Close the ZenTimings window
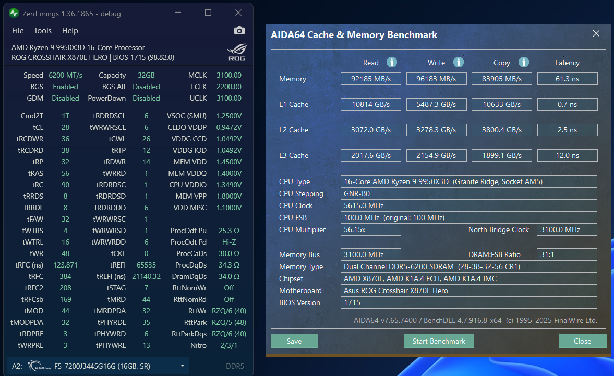The width and height of the screenshot is (614, 376). click(x=238, y=13)
